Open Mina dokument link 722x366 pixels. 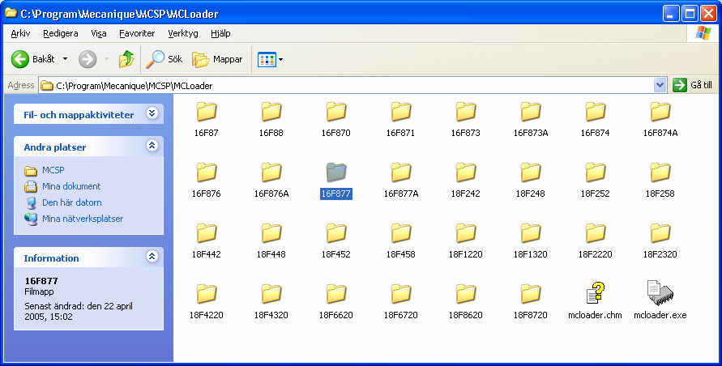point(71,186)
